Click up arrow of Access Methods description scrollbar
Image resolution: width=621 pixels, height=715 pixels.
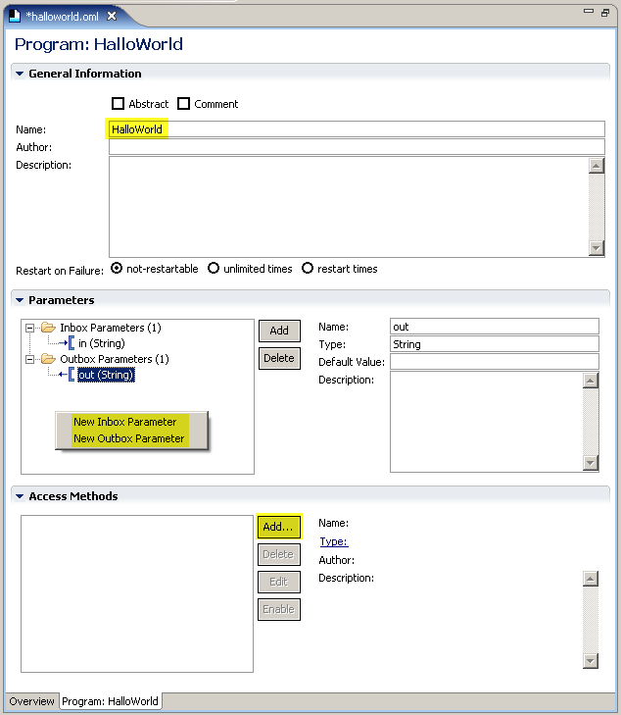point(591,579)
